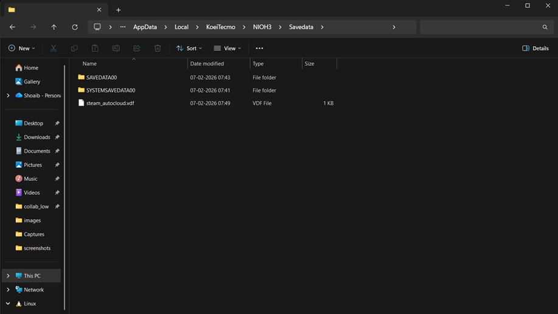Navigate to KoeiTecmo breadcrumb folder
This screenshot has height=314, width=558.
coord(221,27)
